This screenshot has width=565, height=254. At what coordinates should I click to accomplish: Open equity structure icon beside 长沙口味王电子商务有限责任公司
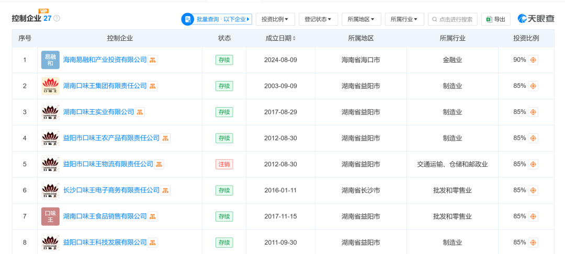click(x=165, y=190)
